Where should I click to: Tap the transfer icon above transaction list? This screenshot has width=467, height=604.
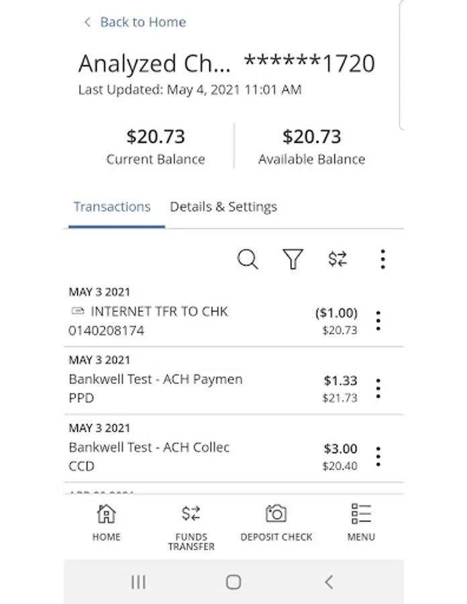[x=338, y=259]
